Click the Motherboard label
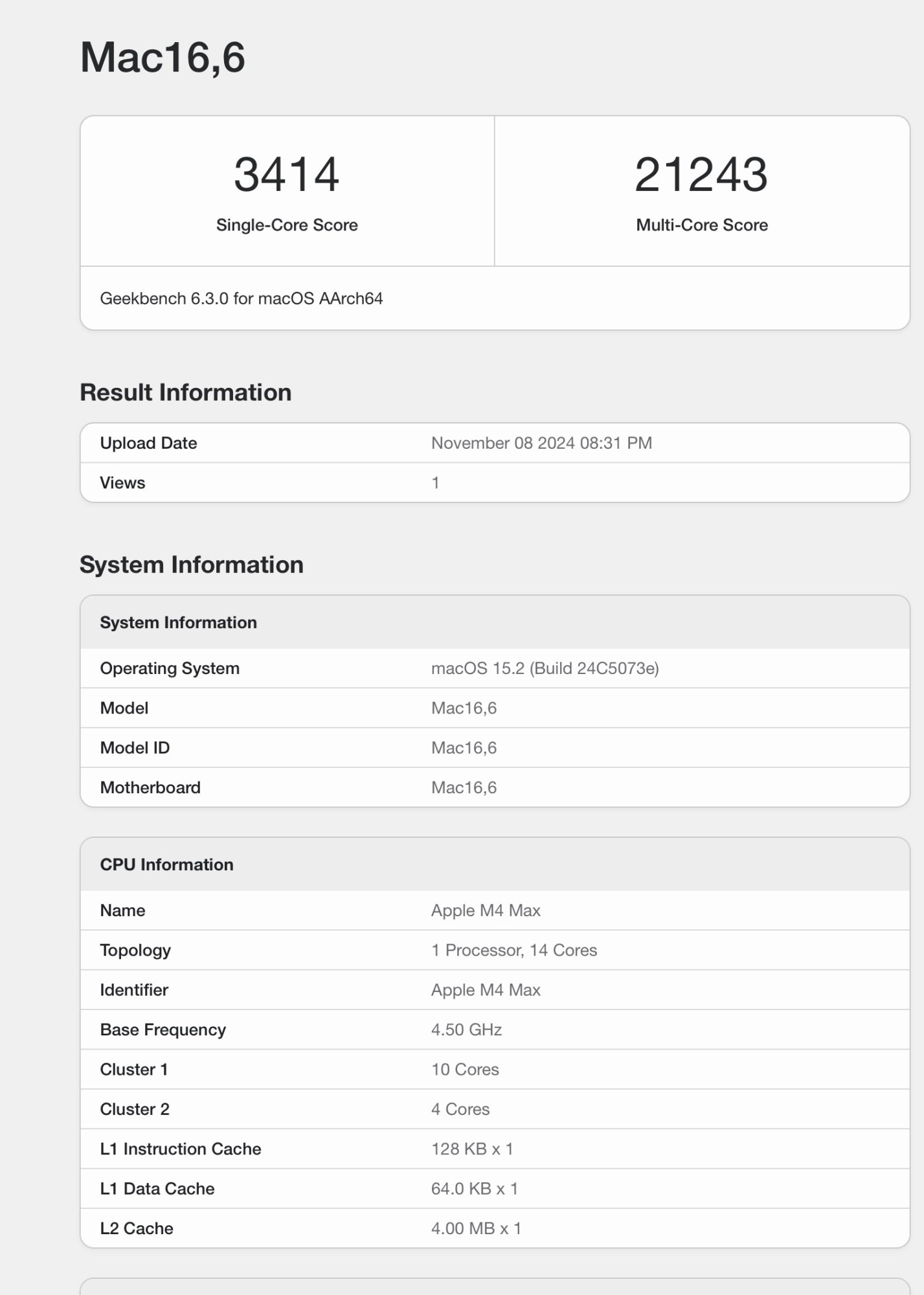 [150, 787]
